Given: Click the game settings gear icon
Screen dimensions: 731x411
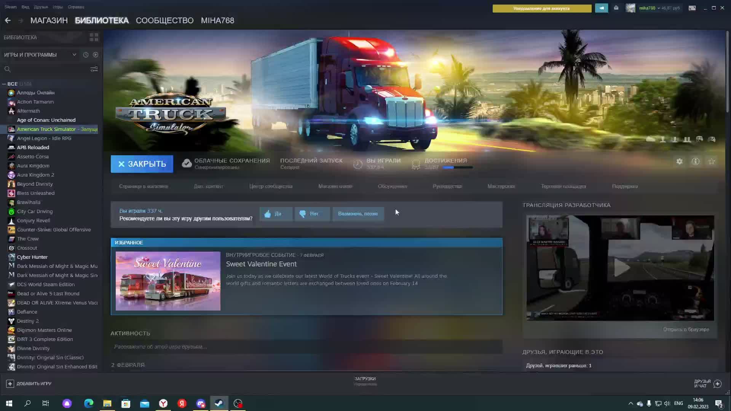Looking at the screenshot, I should 679,161.
